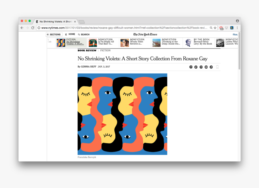
Task: Click Woody Allen Reviews thumbnail
Action: (125, 43)
